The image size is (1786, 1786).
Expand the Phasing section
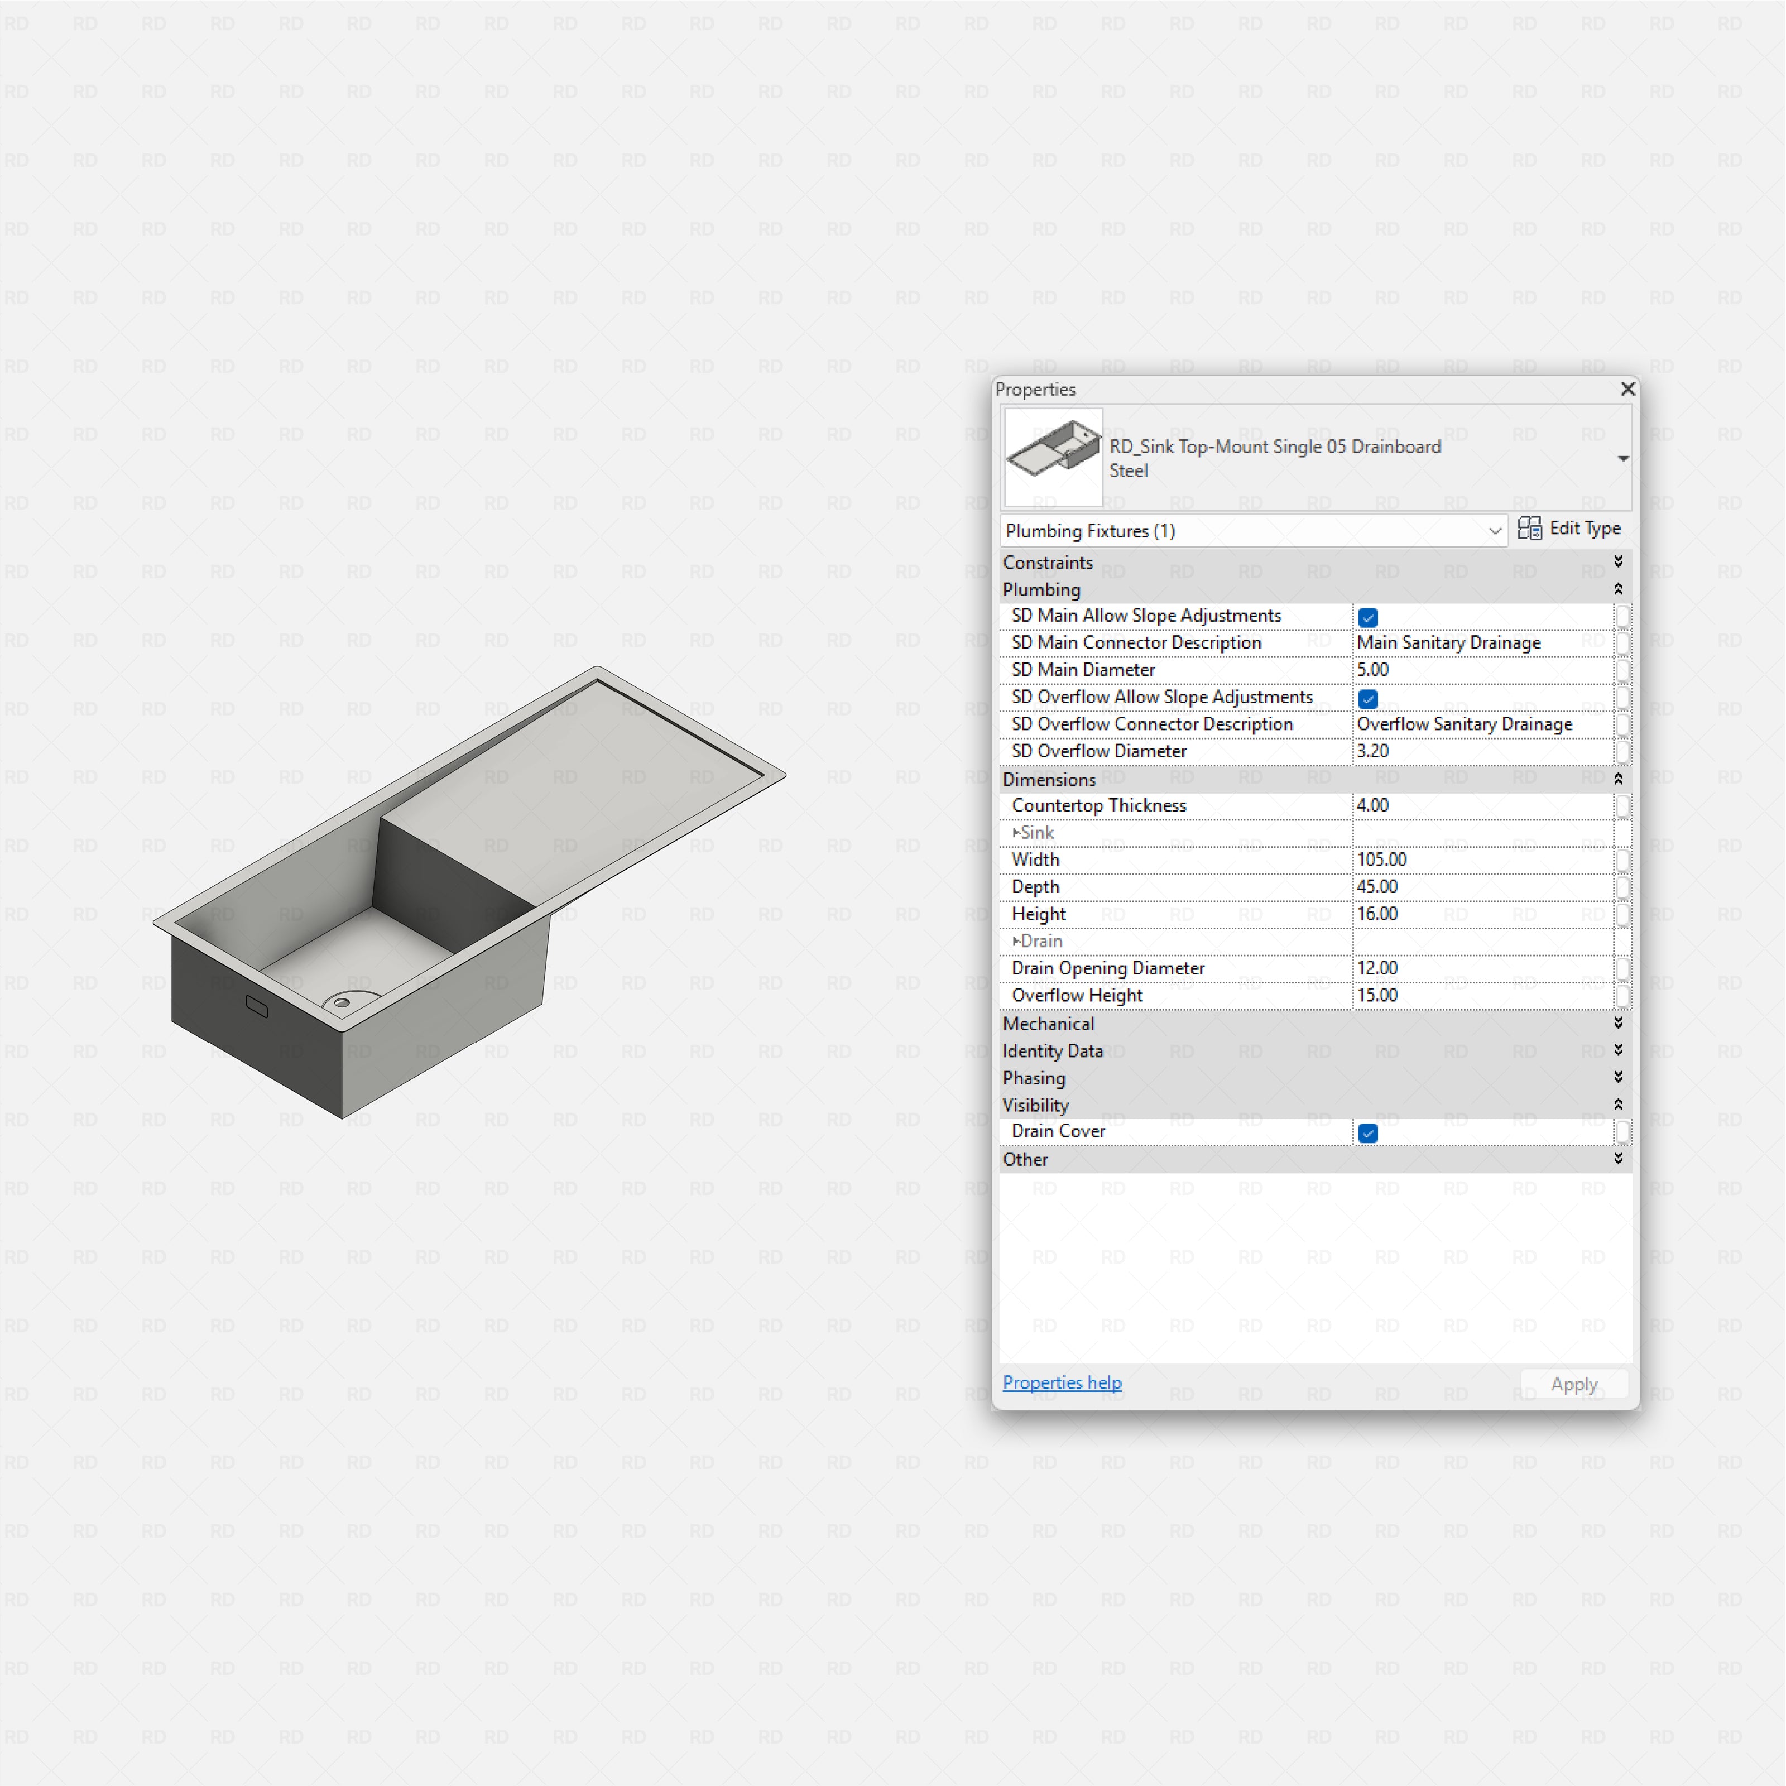pos(1619,1077)
